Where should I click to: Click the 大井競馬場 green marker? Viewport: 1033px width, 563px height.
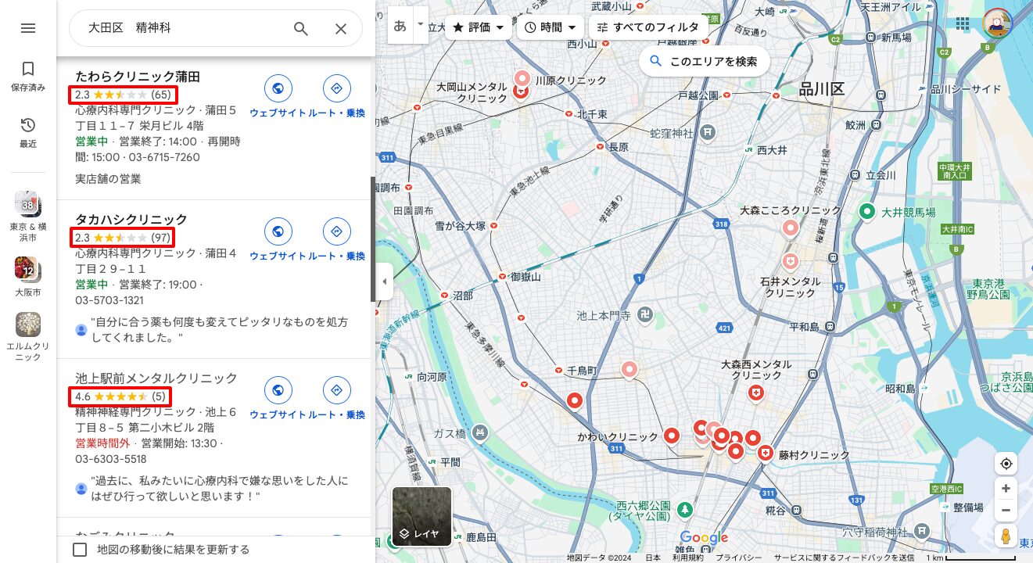(866, 211)
